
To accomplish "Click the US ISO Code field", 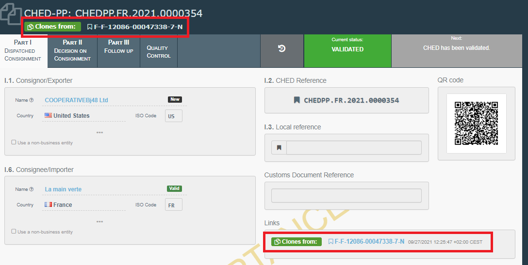I will (x=173, y=116).
